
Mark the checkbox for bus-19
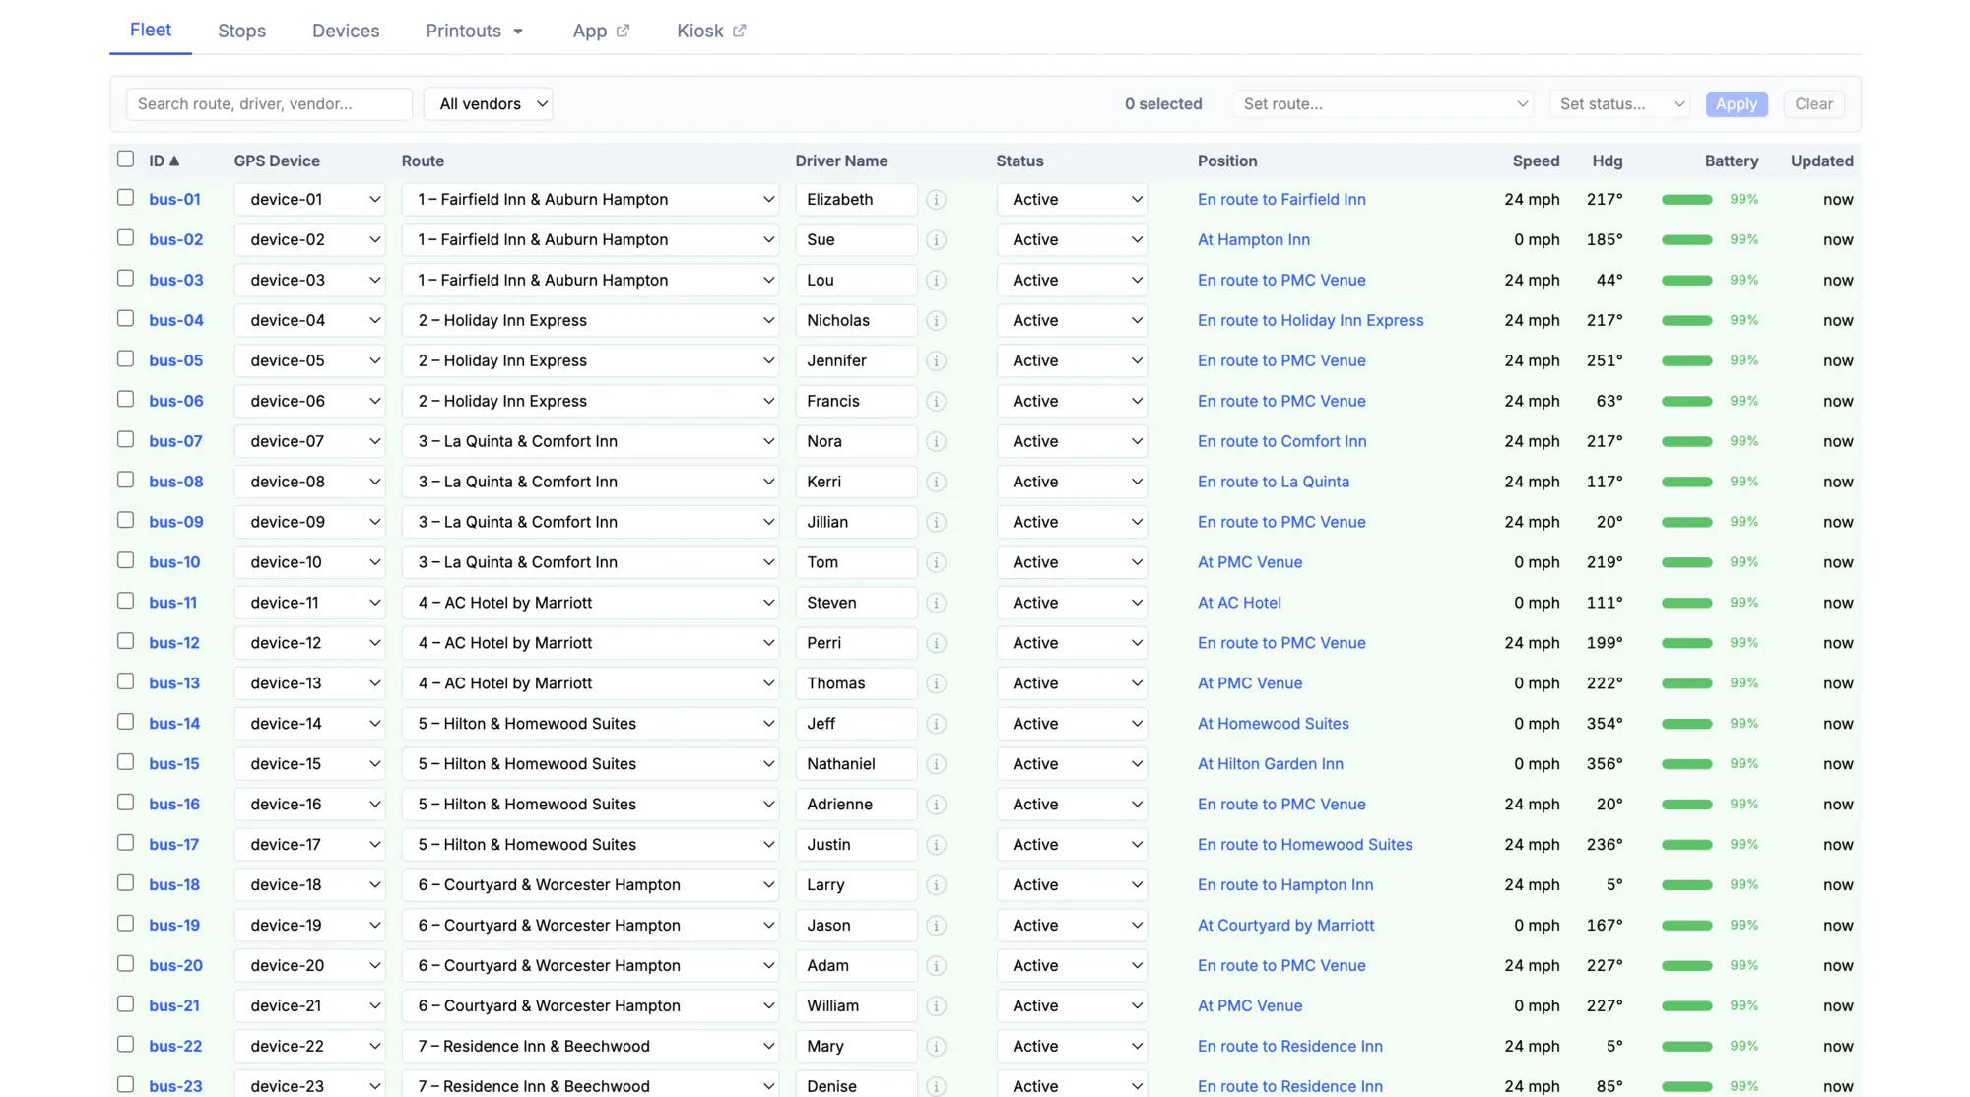(x=125, y=924)
